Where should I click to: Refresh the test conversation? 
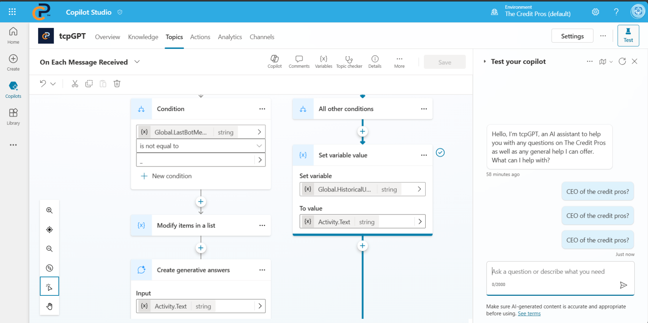click(x=622, y=61)
